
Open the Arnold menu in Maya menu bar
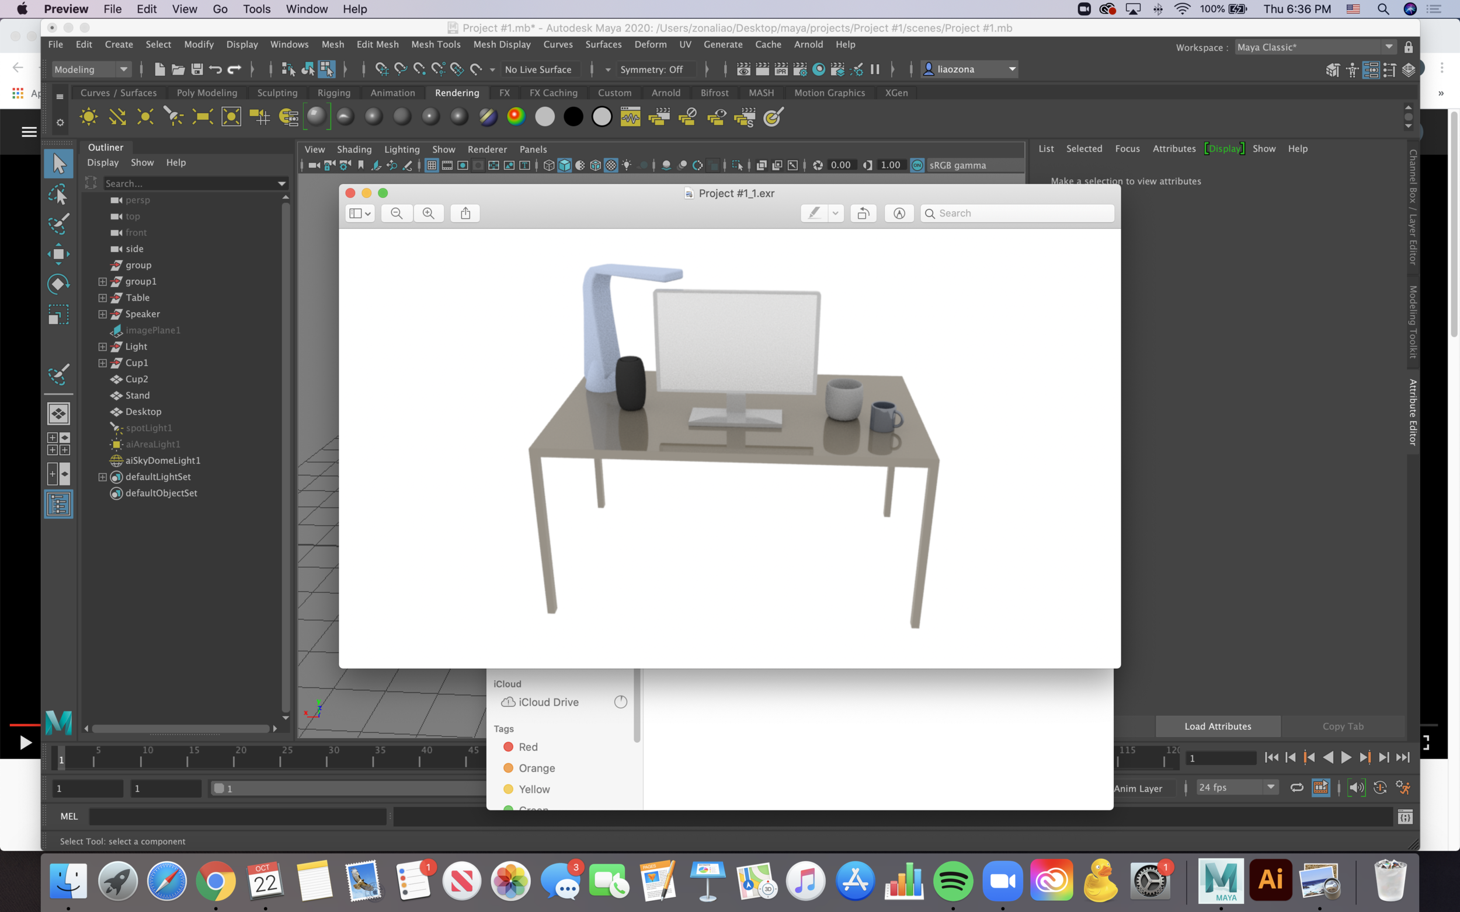tap(808, 44)
